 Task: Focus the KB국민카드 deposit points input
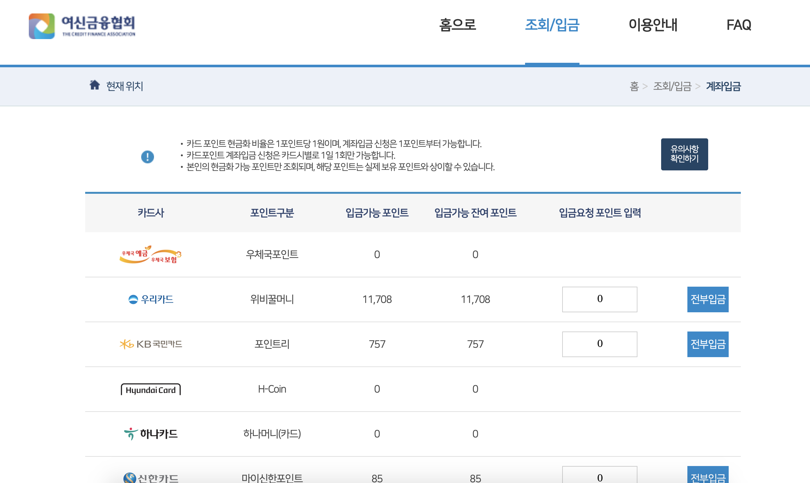pyautogui.click(x=599, y=344)
